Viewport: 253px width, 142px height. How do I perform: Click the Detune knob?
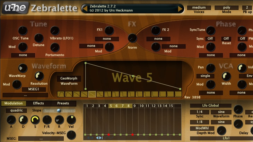pos(39,38)
